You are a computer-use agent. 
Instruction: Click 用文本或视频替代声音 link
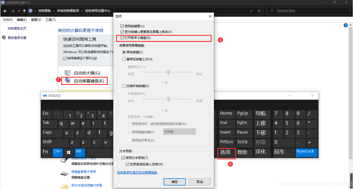tap(87, 185)
